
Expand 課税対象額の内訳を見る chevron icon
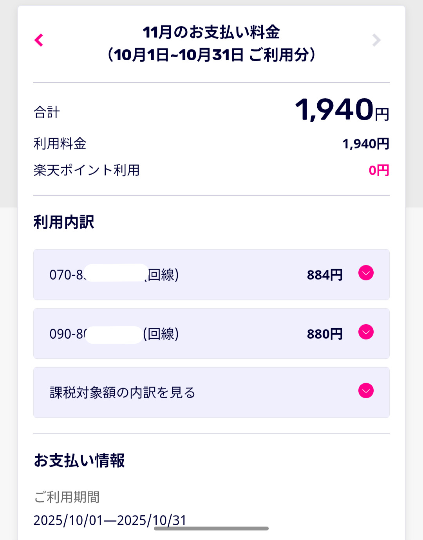366,391
